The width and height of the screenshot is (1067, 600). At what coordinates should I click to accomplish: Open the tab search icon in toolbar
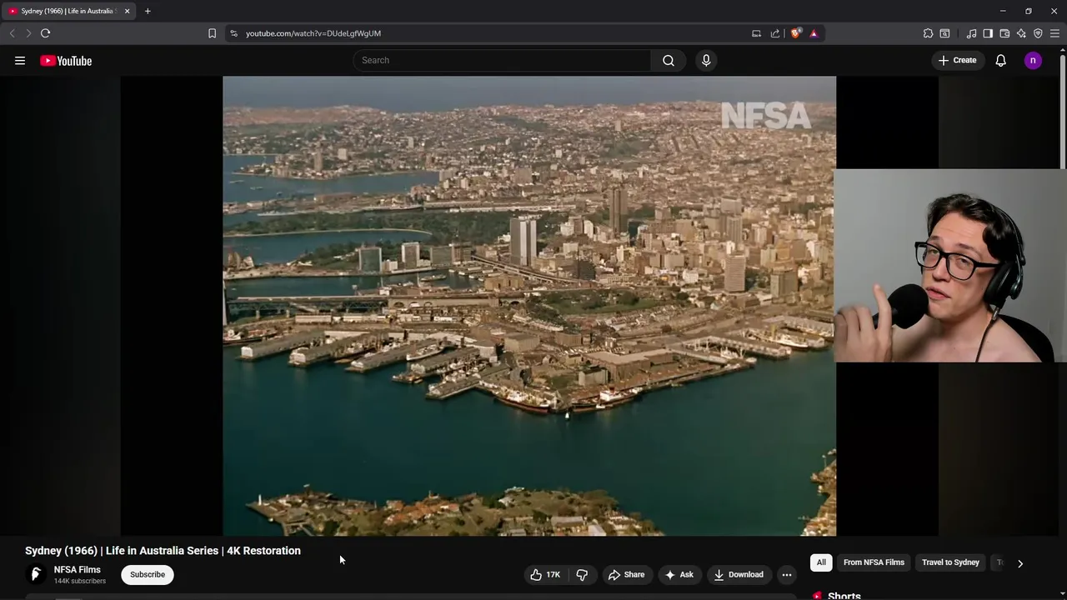click(x=944, y=33)
